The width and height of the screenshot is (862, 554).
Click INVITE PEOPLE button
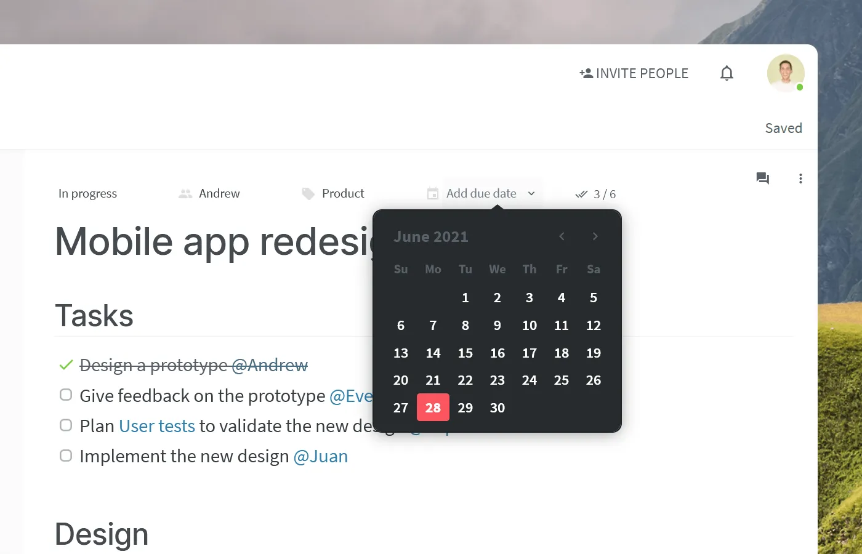pyautogui.click(x=634, y=73)
